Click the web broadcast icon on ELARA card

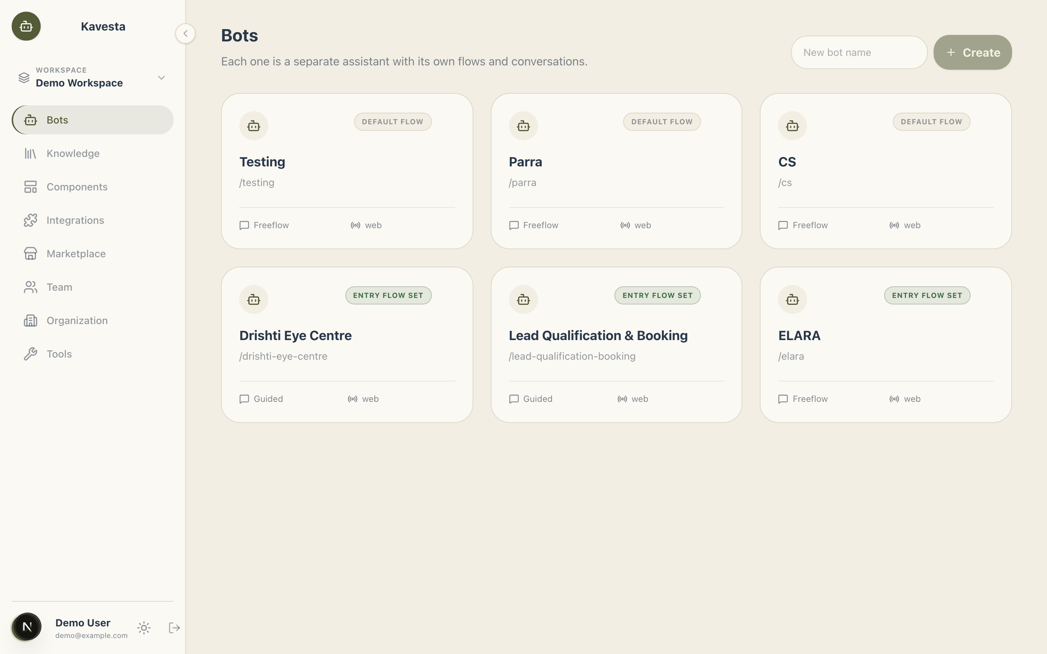pyautogui.click(x=894, y=399)
